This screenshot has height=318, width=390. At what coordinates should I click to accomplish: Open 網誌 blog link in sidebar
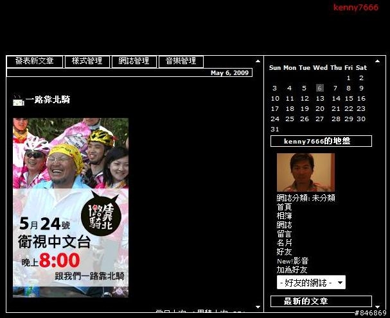[x=284, y=225]
